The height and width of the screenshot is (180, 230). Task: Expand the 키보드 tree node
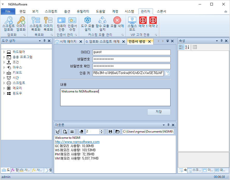4,73
